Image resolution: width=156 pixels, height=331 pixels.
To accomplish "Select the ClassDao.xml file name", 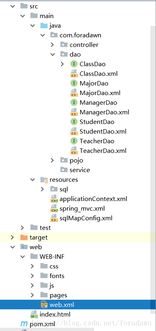I will tap(98, 74).
